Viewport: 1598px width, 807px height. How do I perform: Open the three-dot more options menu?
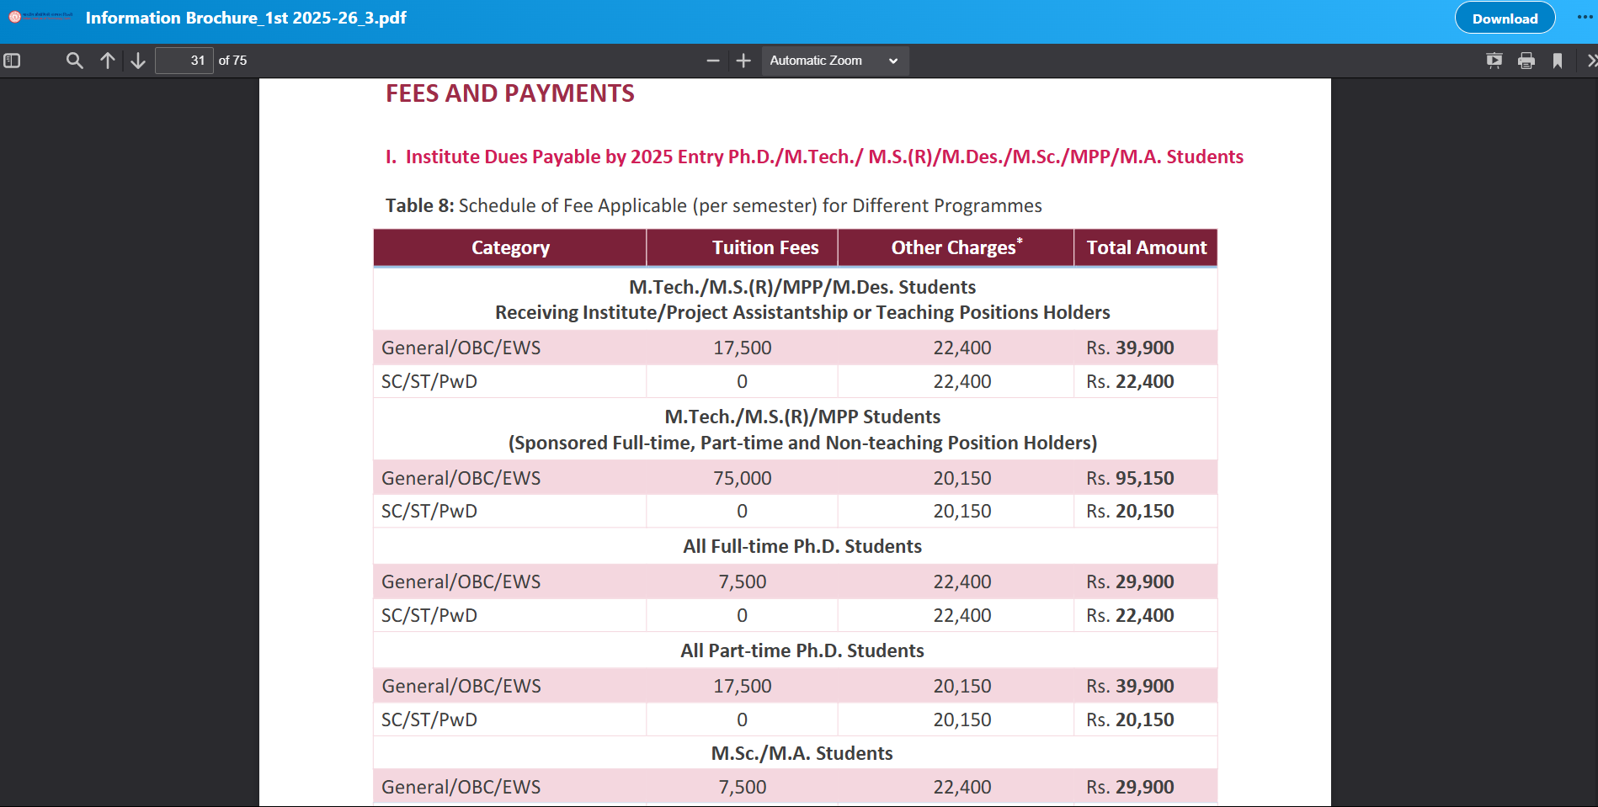[x=1585, y=18]
